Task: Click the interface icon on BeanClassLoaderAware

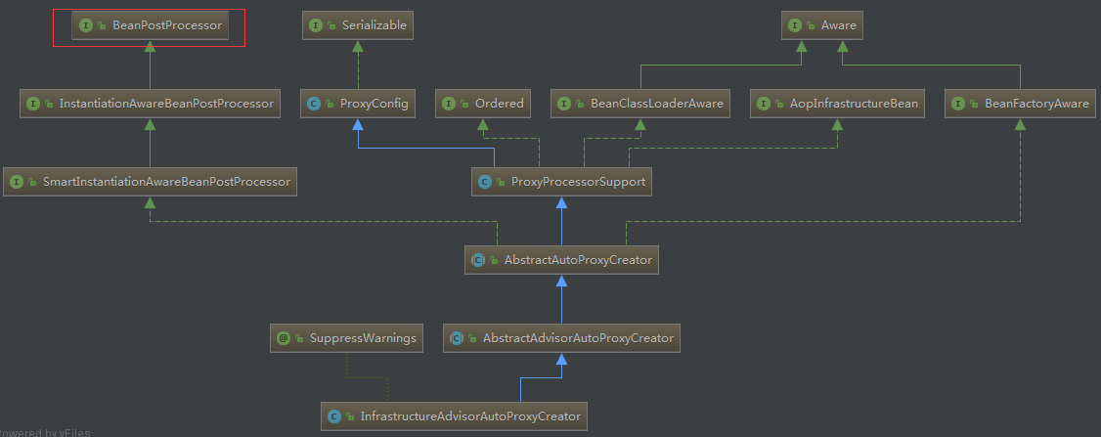Action: [564, 104]
